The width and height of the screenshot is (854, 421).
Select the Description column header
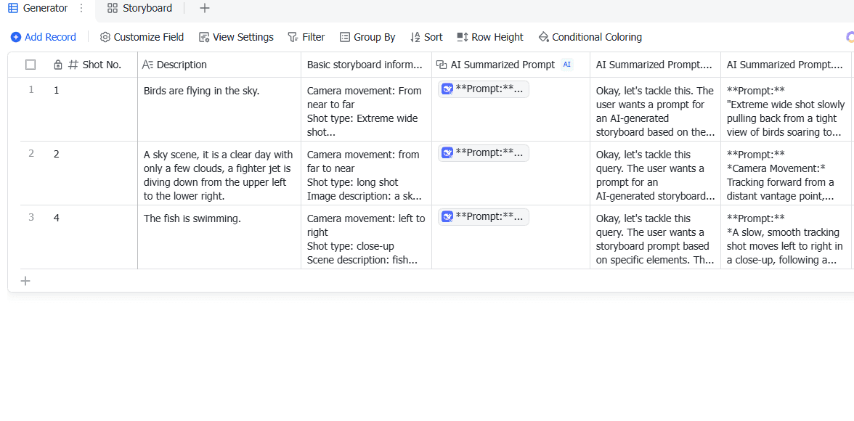[182, 65]
